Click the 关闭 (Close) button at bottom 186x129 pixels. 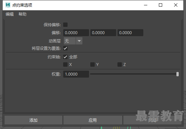(x=152, y=120)
